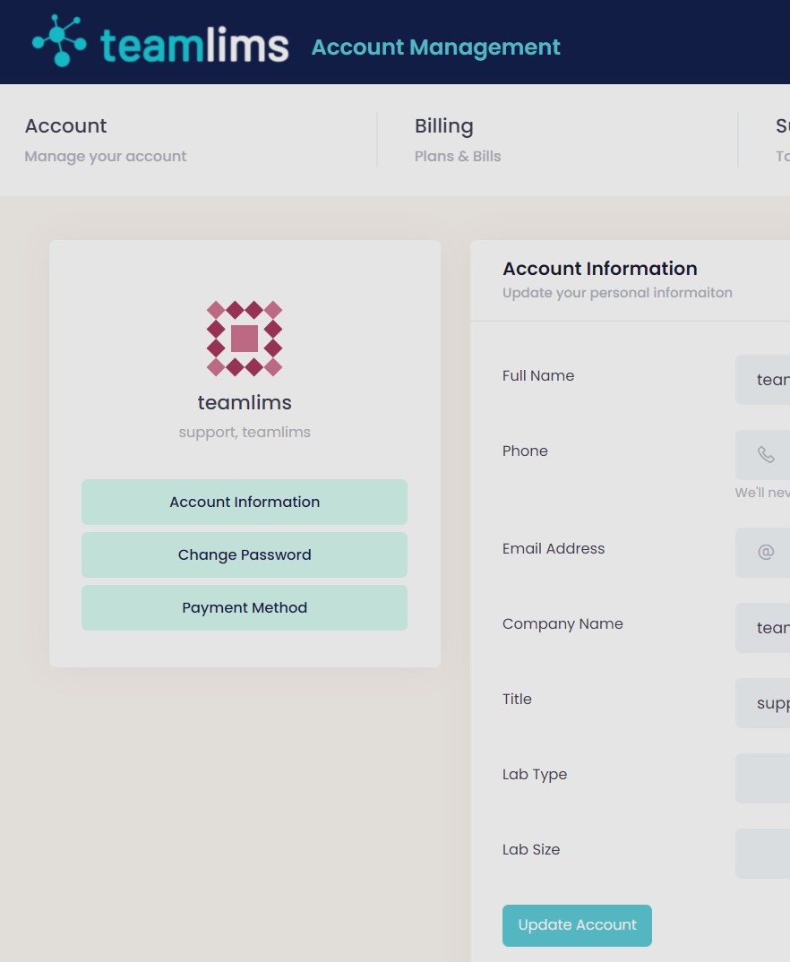
Task: Click the 'Plans & Bills' subtitle text
Action: click(x=458, y=157)
